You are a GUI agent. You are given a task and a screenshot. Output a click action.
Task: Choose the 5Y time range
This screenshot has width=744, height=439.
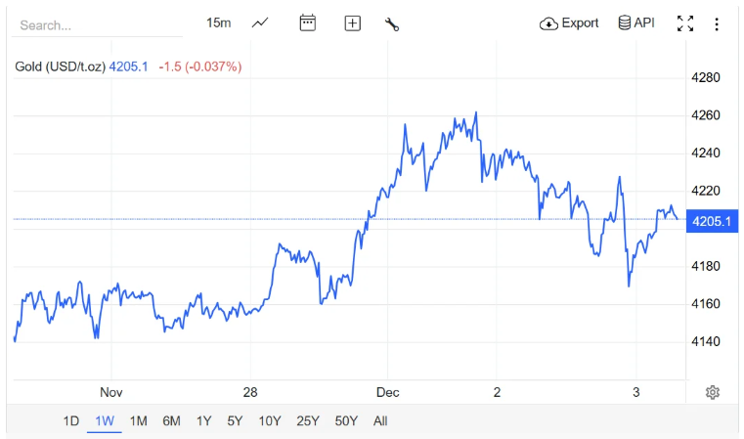[x=235, y=421]
